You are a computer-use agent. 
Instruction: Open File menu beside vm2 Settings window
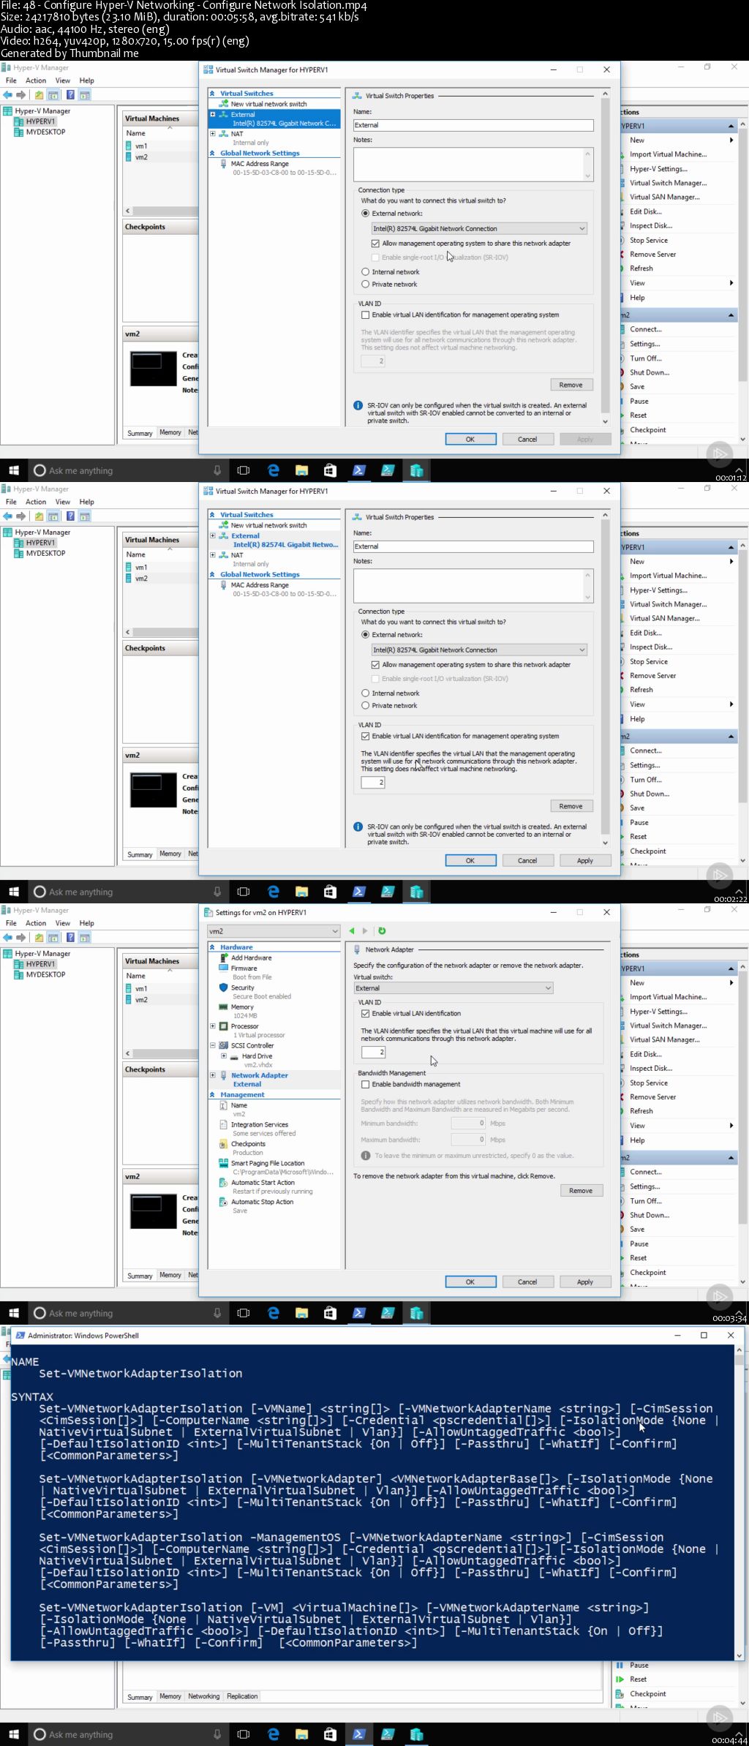click(11, 923)
